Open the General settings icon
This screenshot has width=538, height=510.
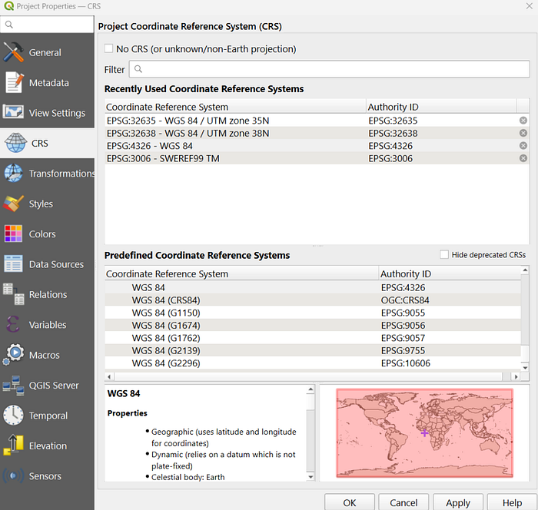[14, 52]
